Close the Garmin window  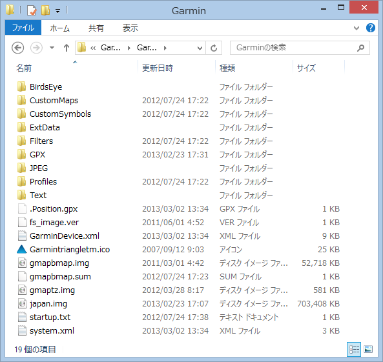364,7
